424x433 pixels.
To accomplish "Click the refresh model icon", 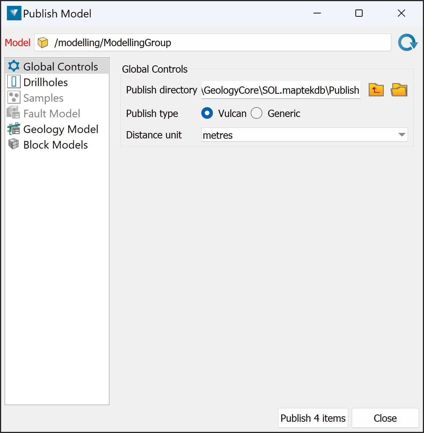I will point(407,43).
